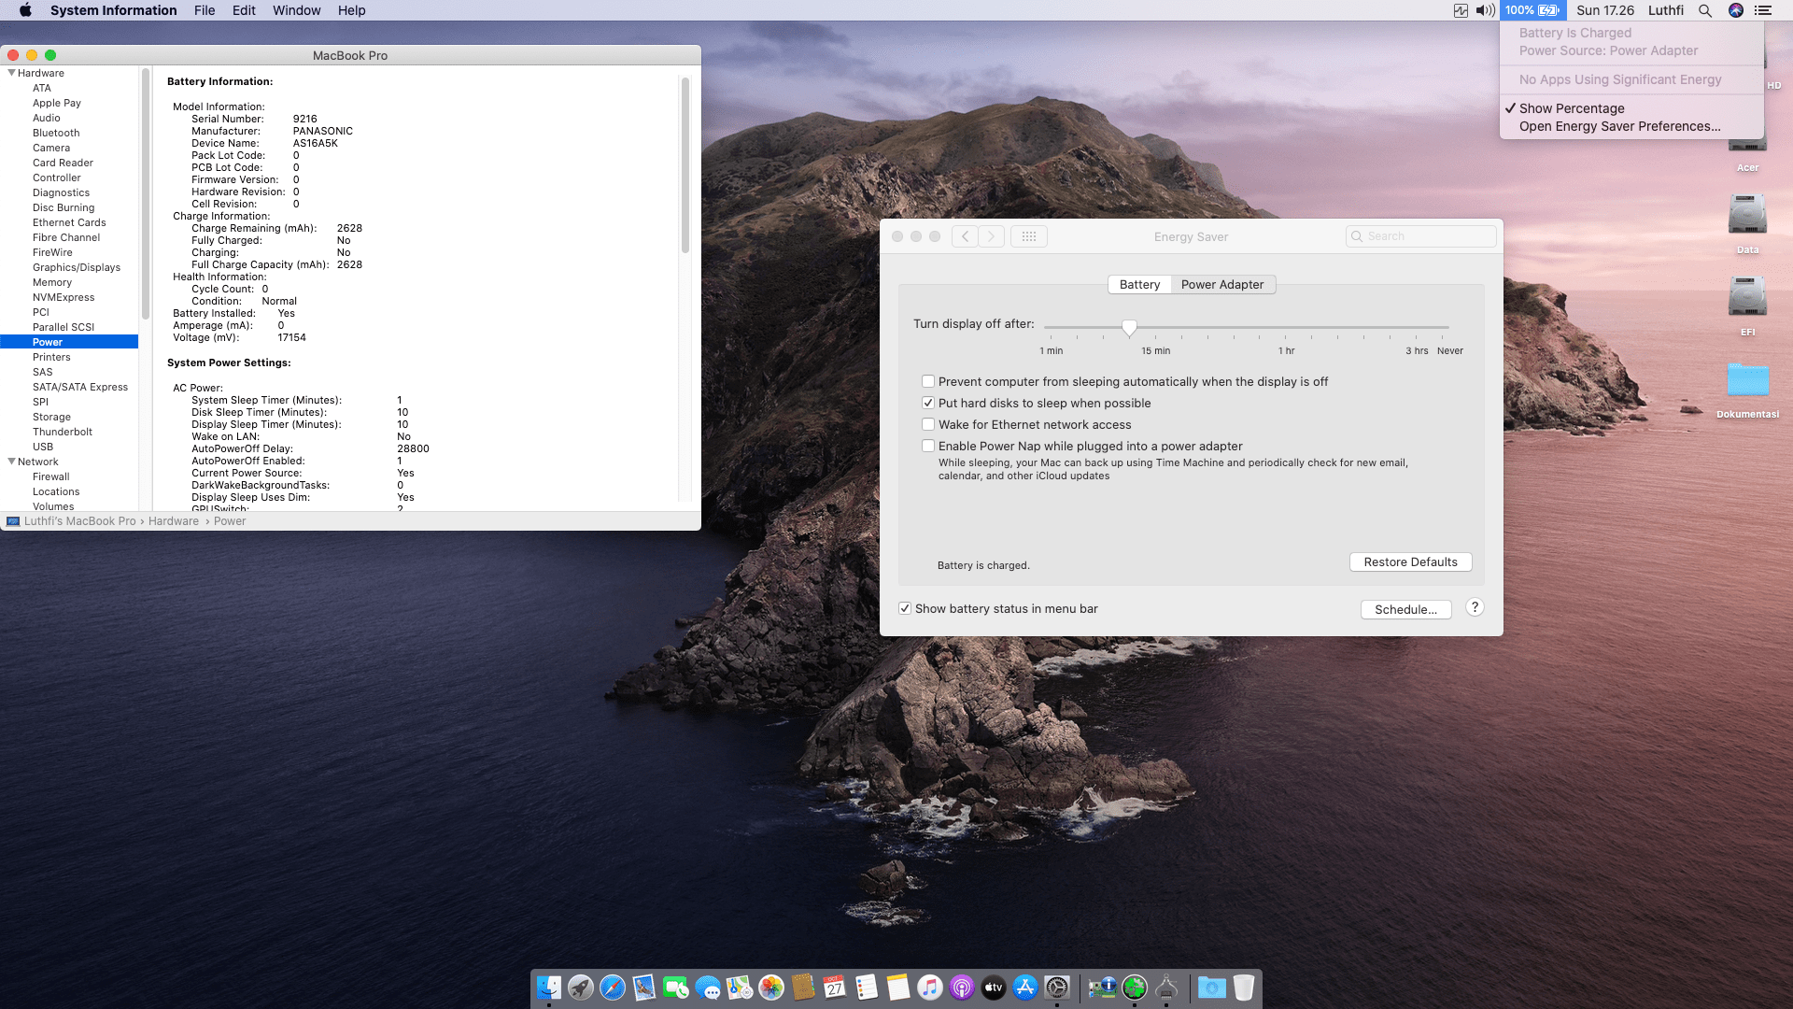Collapse the Hardware section in the sidebar

[11, 72]
